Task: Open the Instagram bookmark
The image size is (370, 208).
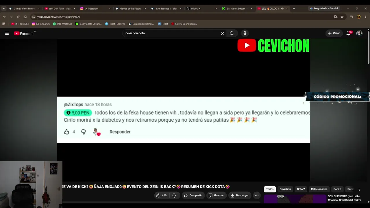Action: coord(41,24)
